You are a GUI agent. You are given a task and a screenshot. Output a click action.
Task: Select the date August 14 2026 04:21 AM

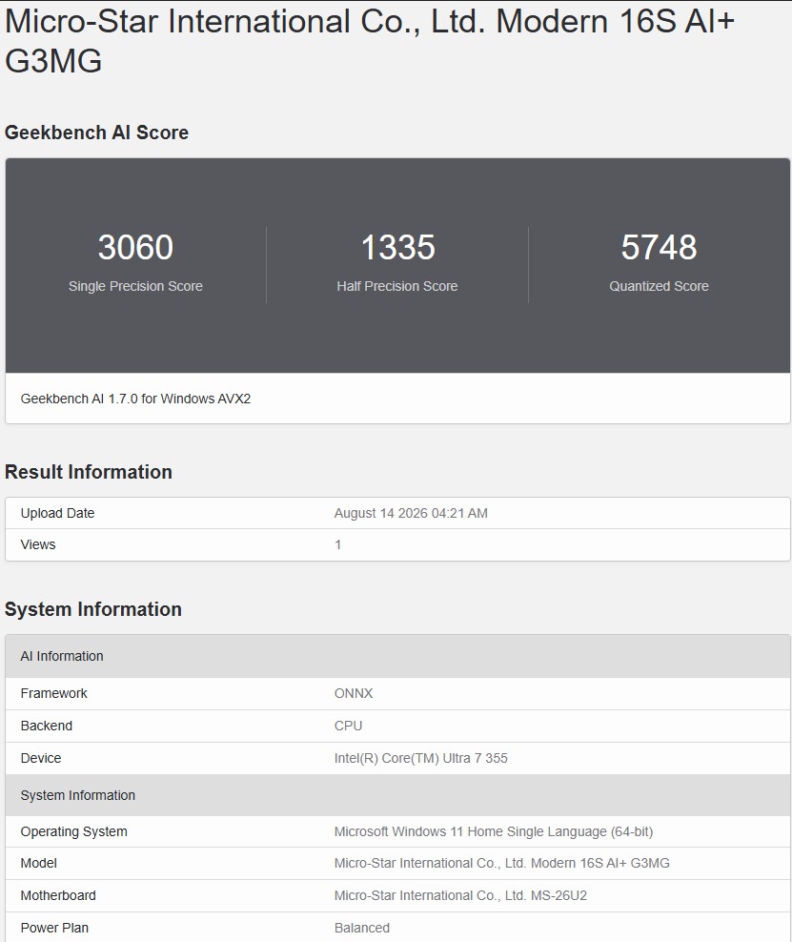tap(411, 513)
